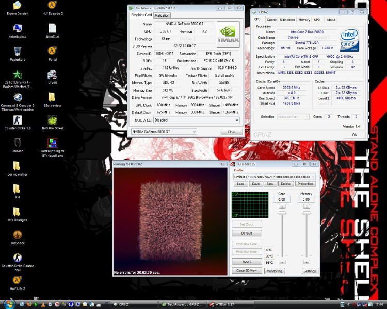Screen dimensions: 387x309
Task: Expand hidden system tray icons arrow
Action: pos(348,305)
